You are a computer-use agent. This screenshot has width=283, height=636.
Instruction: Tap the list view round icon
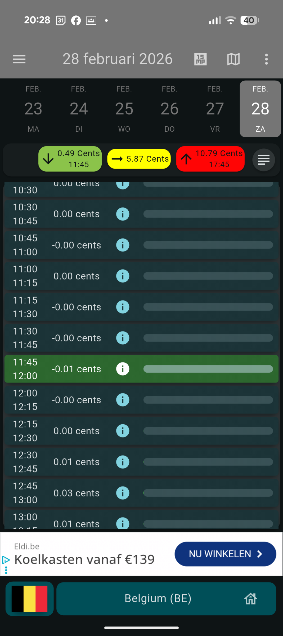click(x=263, y=160)
